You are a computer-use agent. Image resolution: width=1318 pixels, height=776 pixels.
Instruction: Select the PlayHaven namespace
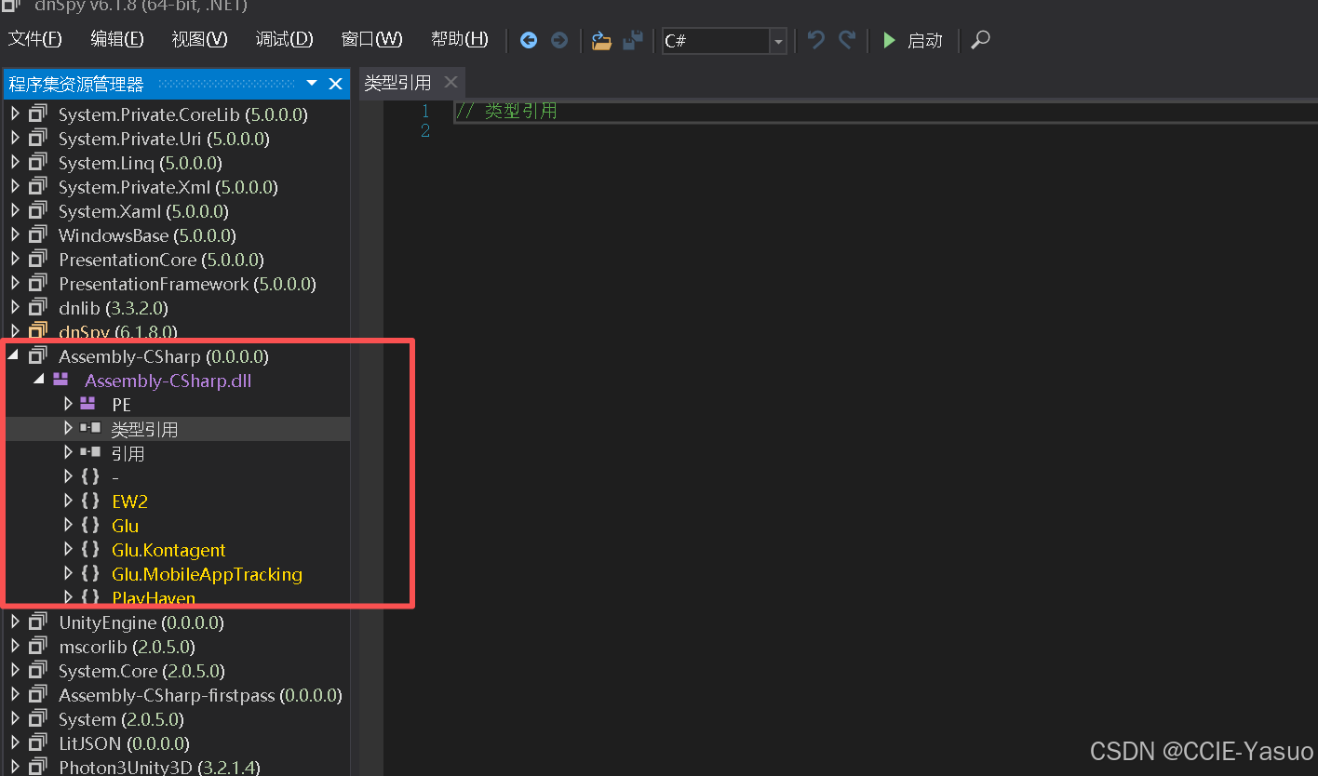pyautogui.click(x=154, y=597)
